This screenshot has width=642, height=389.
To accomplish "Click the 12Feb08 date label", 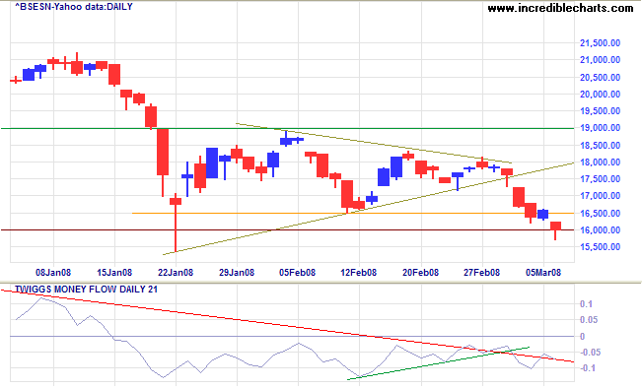I will 359,273.
